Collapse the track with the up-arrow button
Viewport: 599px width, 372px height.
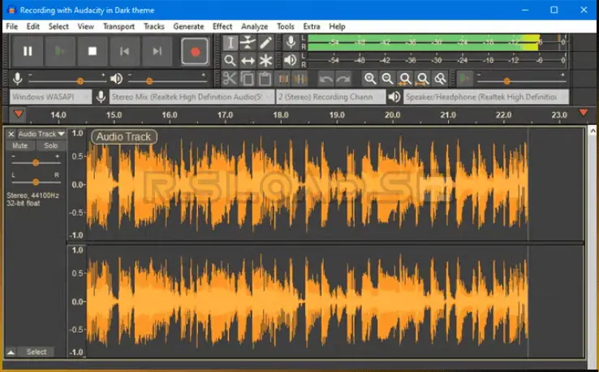pos(11,353)
